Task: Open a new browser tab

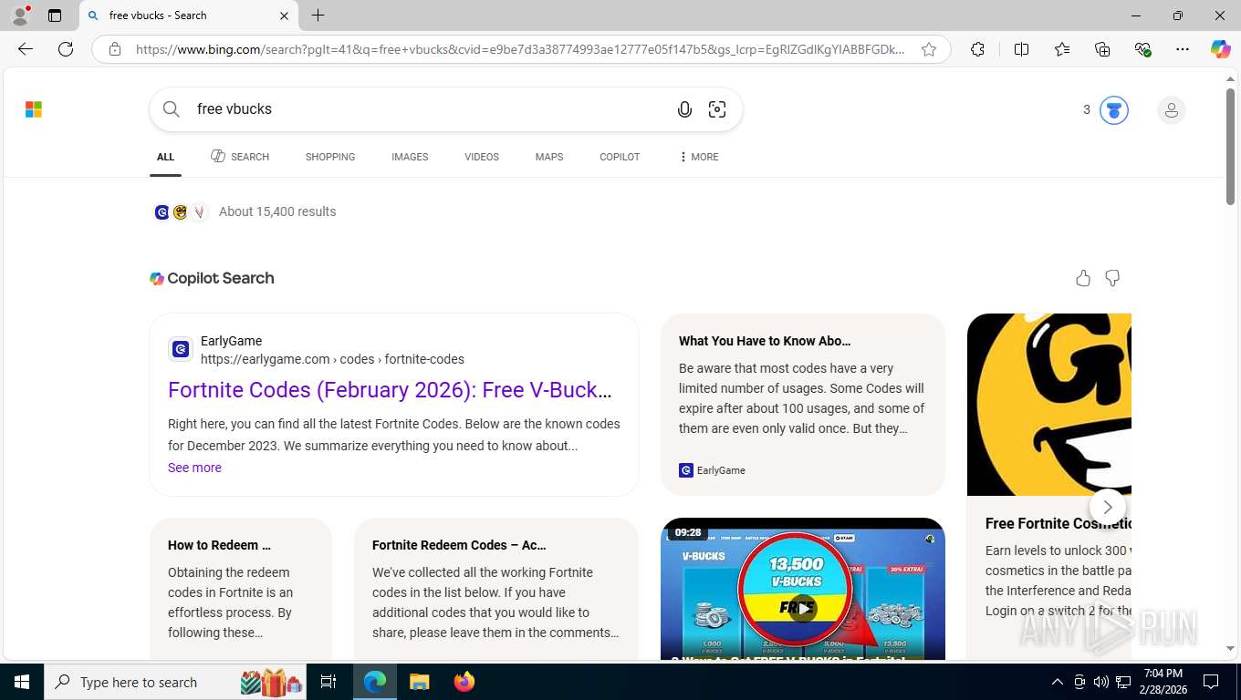Action: click(318, 15)
